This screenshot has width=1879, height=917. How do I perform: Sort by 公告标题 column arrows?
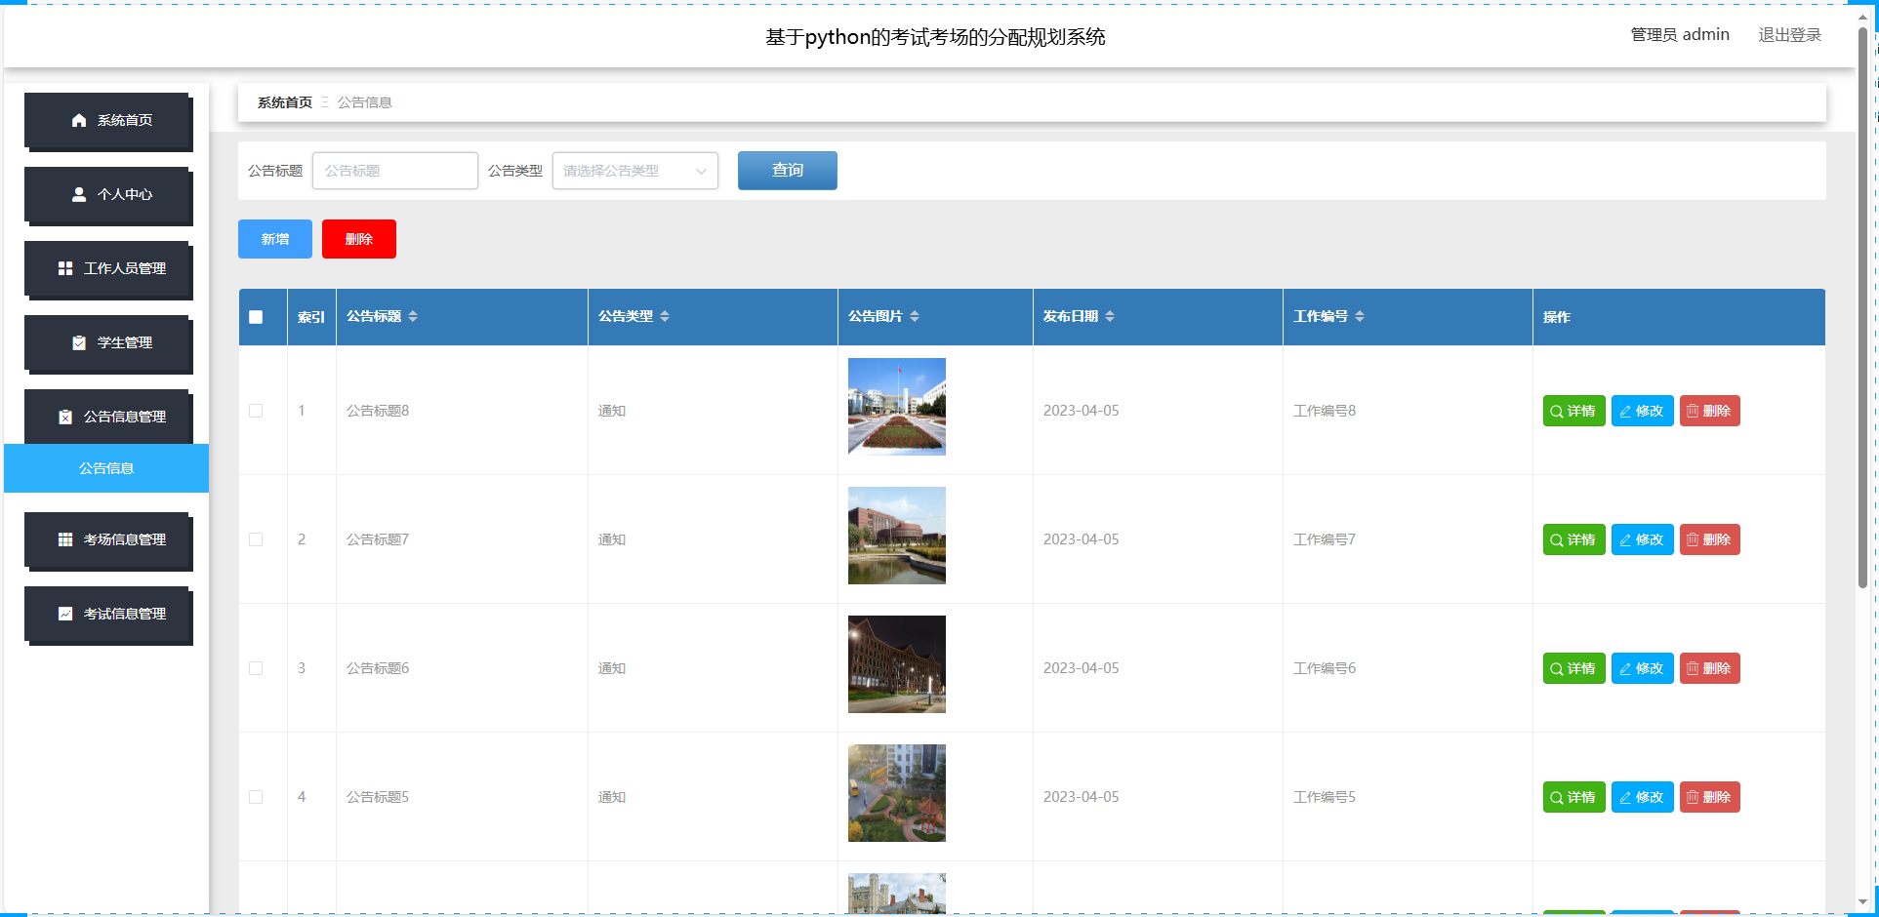413,316
